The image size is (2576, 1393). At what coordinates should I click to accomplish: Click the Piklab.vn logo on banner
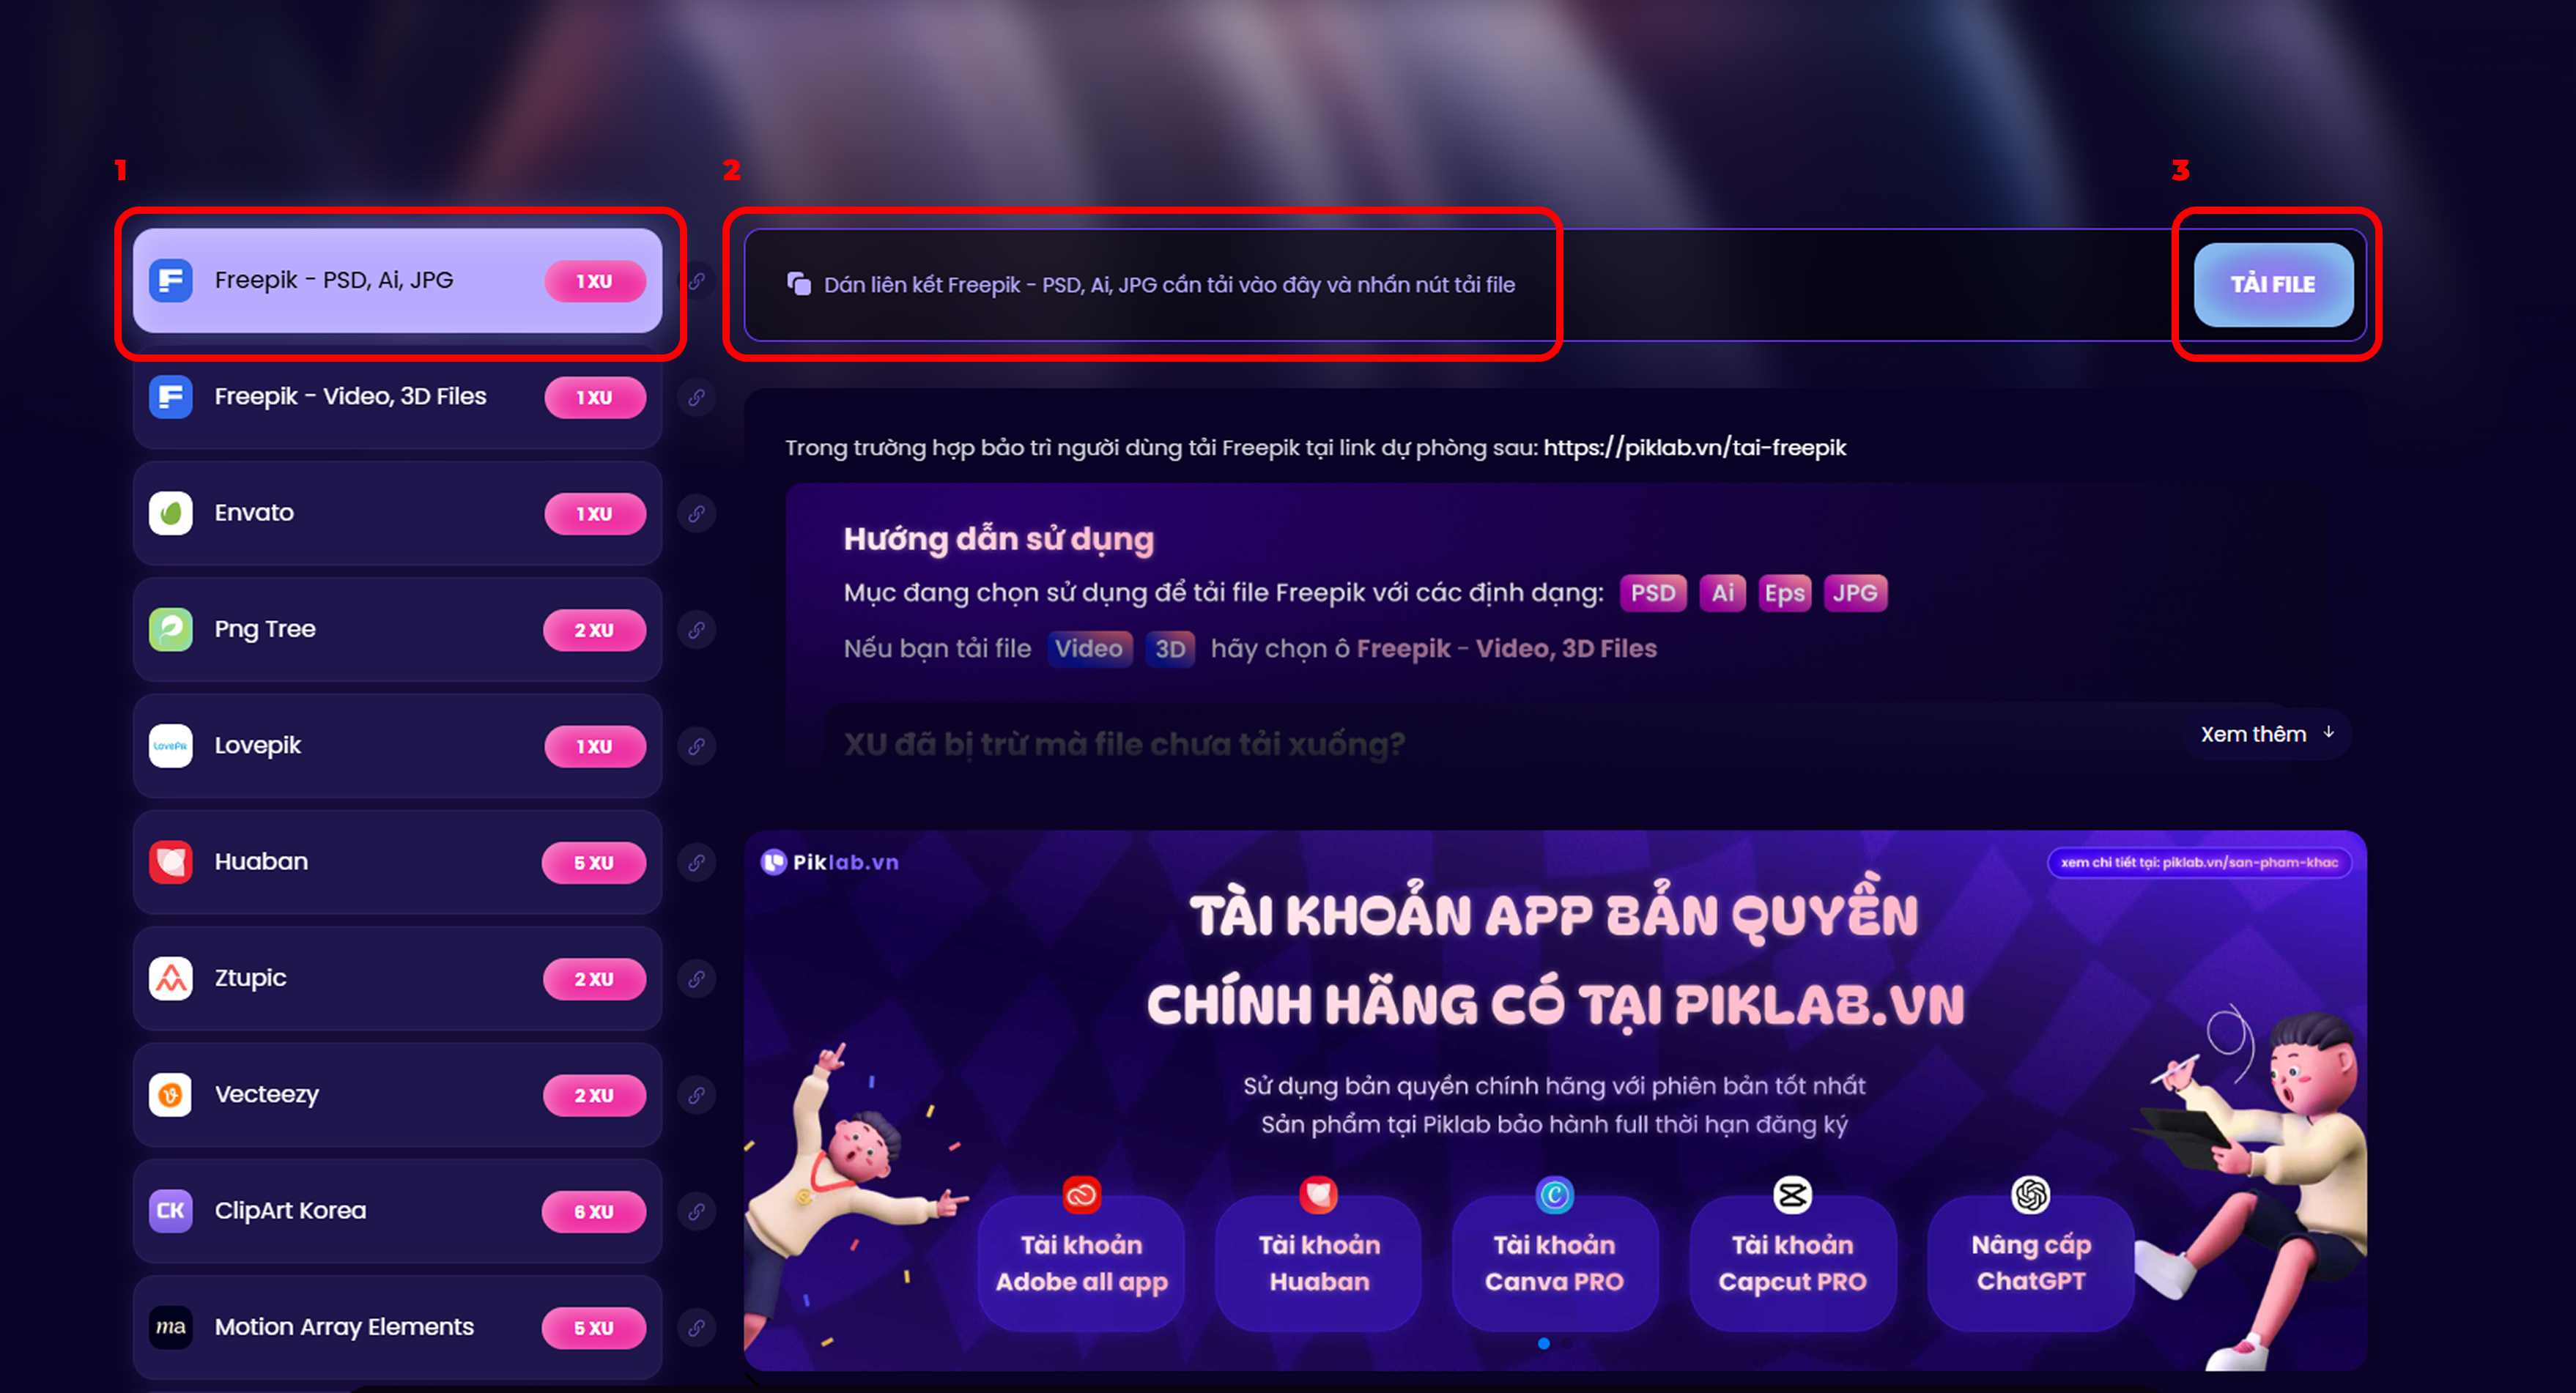point(830,861)
